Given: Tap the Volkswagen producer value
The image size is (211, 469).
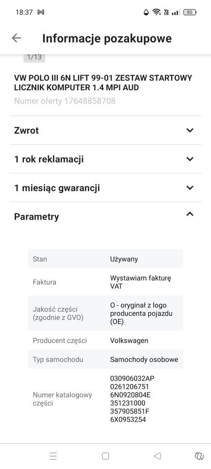Looking at the screenshot, I should 129,340.
